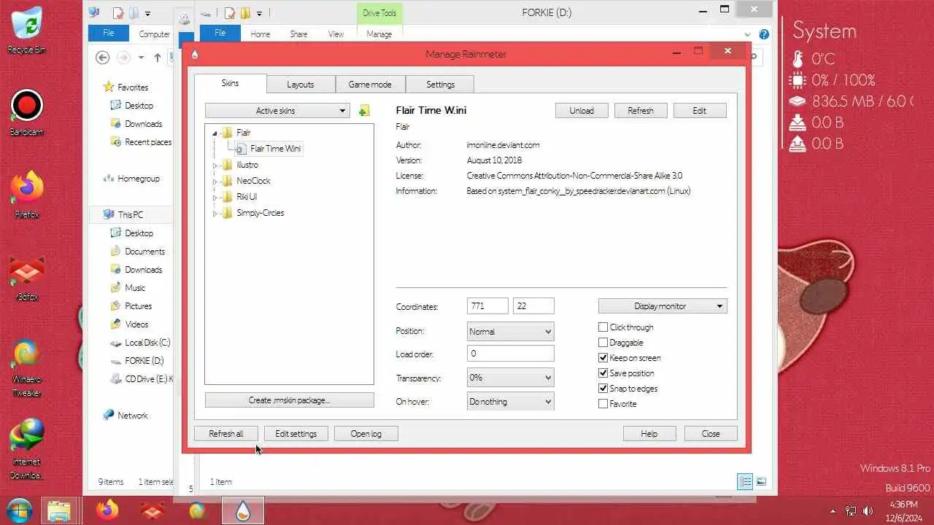Open the File tab in FORKIE window
The image size is (934, 525).
(220, 34)
